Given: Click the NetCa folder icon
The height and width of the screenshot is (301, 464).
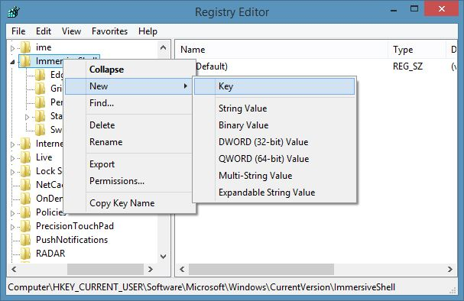Looking at the screenshot, I should (25, 185).
